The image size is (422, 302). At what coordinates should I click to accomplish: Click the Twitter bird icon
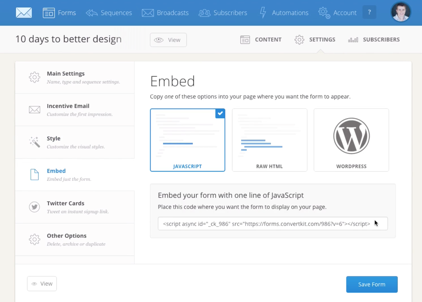pos(35,207)
